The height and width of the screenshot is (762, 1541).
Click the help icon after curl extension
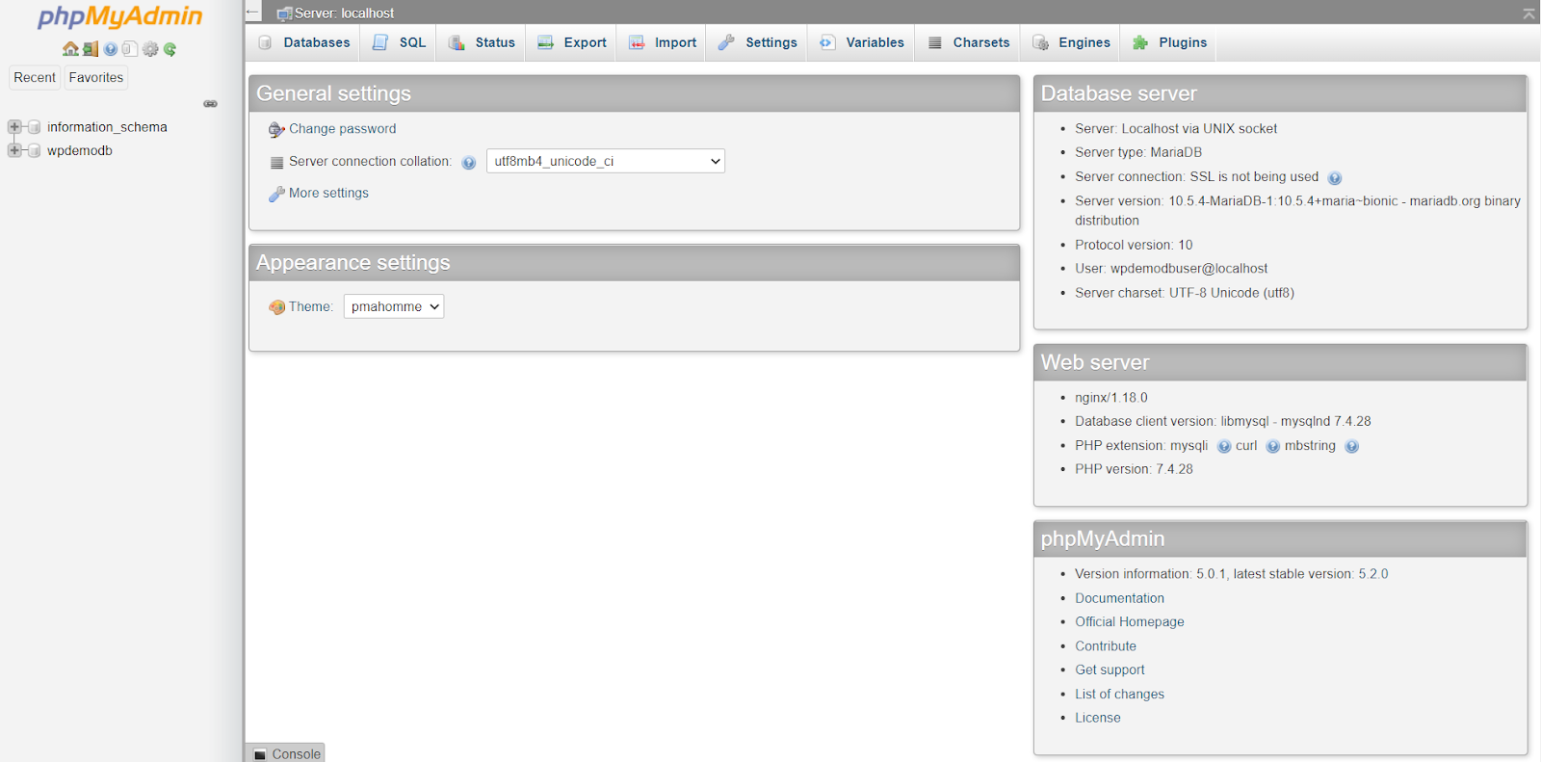point(1273,447)
